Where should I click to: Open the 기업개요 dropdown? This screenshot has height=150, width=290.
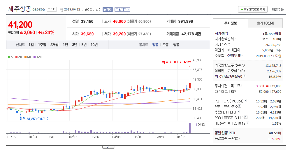[x=122, y=9]
